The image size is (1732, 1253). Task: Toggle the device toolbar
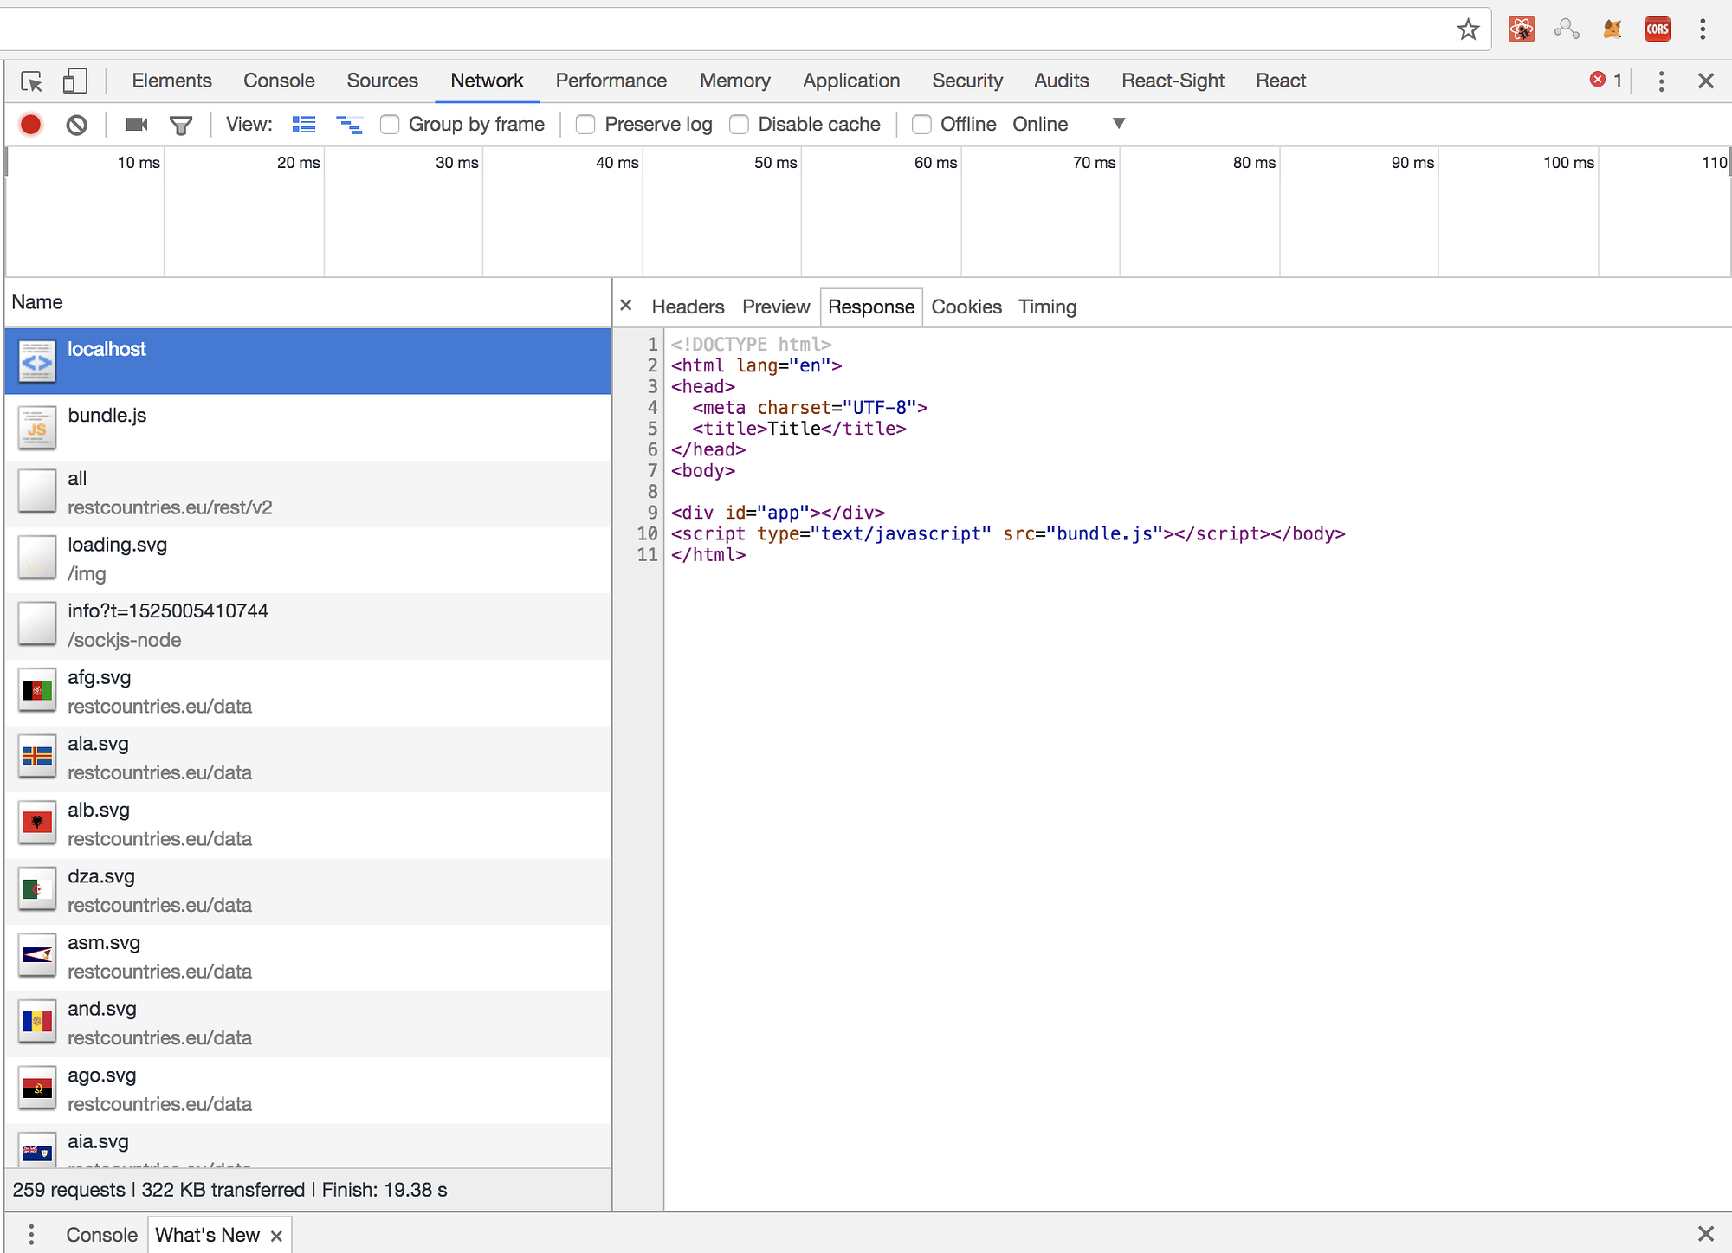tap(74, 81)
